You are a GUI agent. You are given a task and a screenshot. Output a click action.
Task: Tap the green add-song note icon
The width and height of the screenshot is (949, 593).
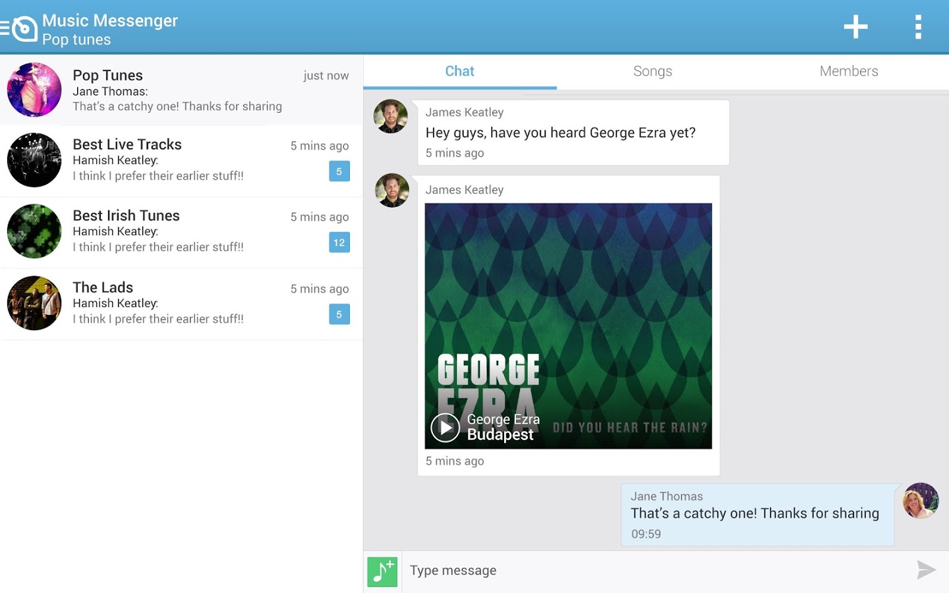[x=382, y=571]
